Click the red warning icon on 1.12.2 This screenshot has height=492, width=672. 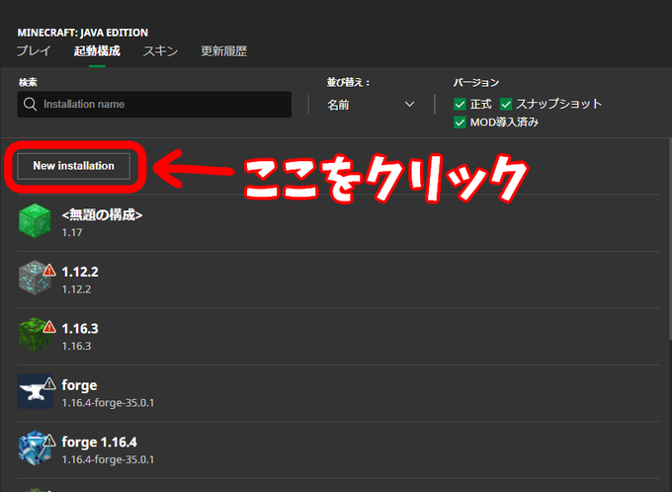coord(49,270)
